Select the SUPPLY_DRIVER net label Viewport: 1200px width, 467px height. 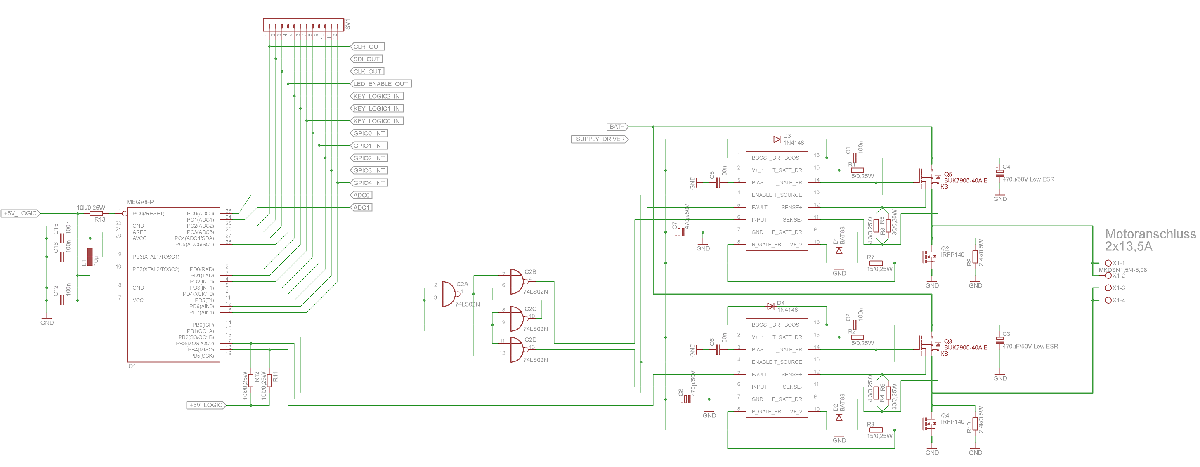[600, 139]
